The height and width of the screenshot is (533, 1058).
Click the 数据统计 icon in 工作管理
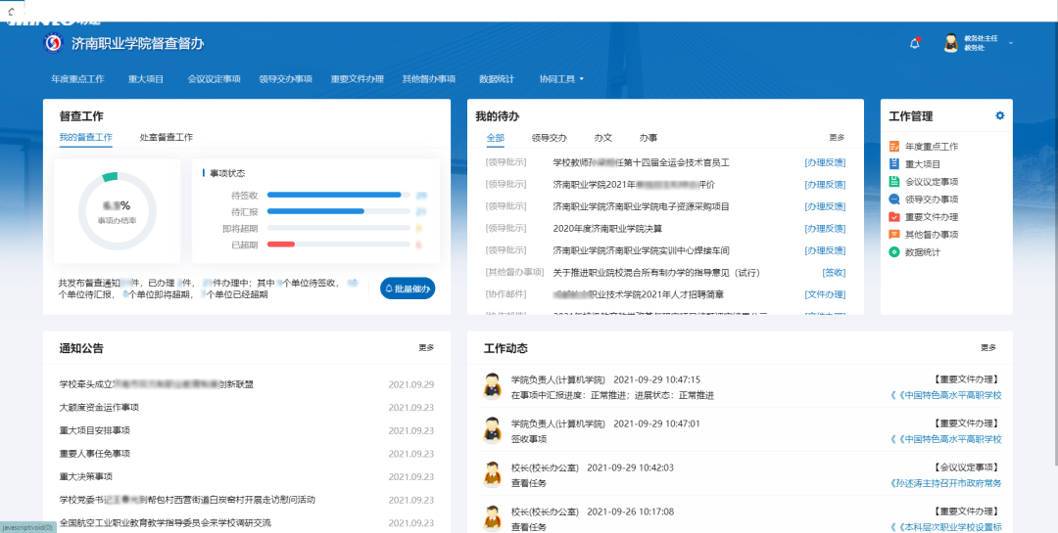(x=894, y=252)
